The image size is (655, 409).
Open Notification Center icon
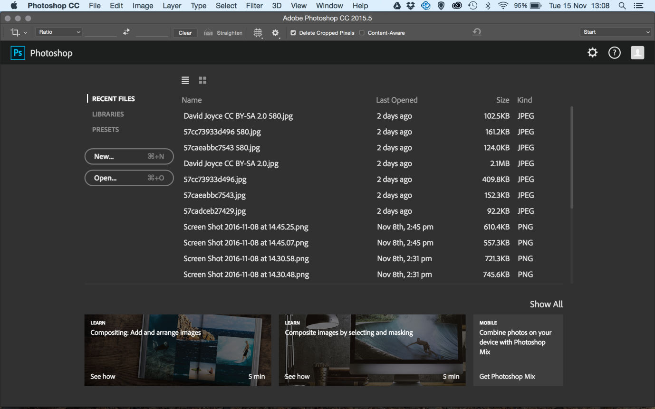tap(638, 6)
